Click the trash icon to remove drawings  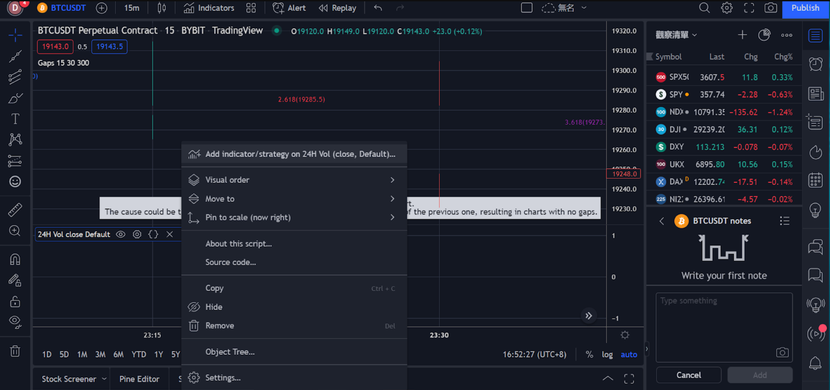(x=15, y=351)
